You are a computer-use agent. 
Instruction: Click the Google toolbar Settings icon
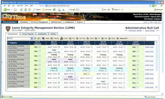pos(155,10)
